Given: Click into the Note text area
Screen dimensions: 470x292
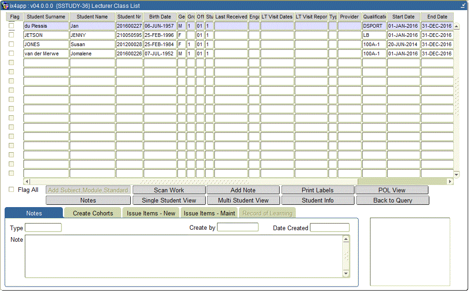Looking at the screenshot, I should pyautogui.click(x=183, y=256).
